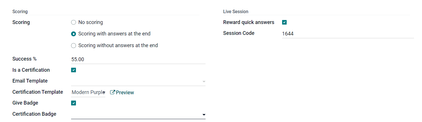Click inside the empty Certification Badge field
The image size is (422, 122).
tap(136, 114)
